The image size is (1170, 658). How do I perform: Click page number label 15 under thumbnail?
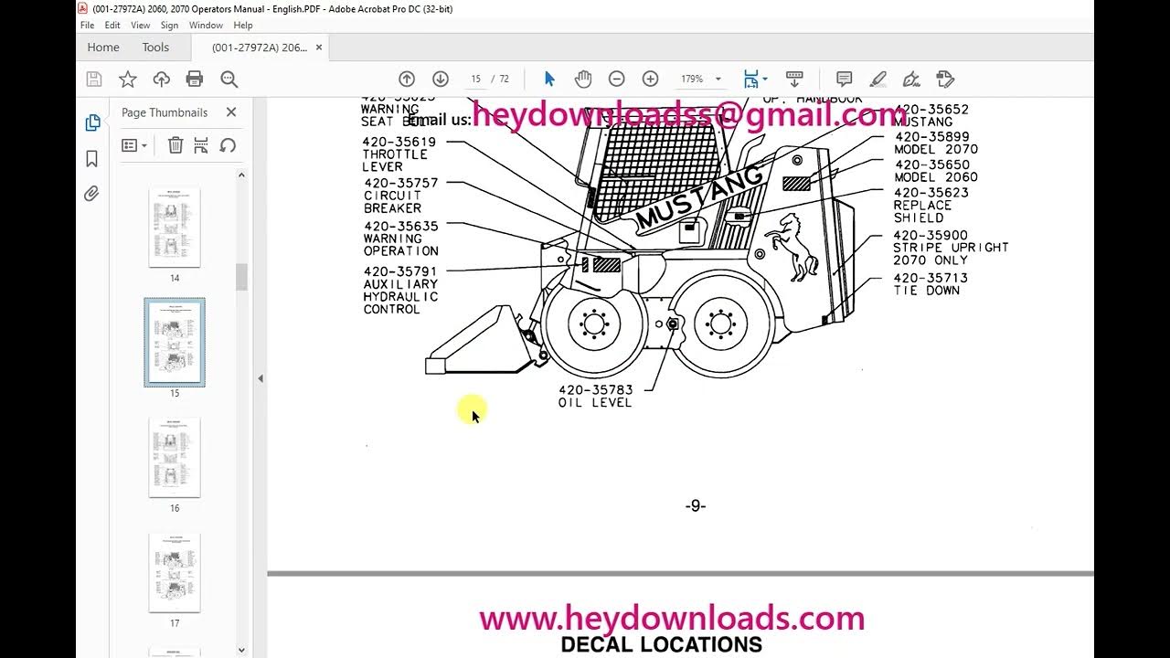175,394
